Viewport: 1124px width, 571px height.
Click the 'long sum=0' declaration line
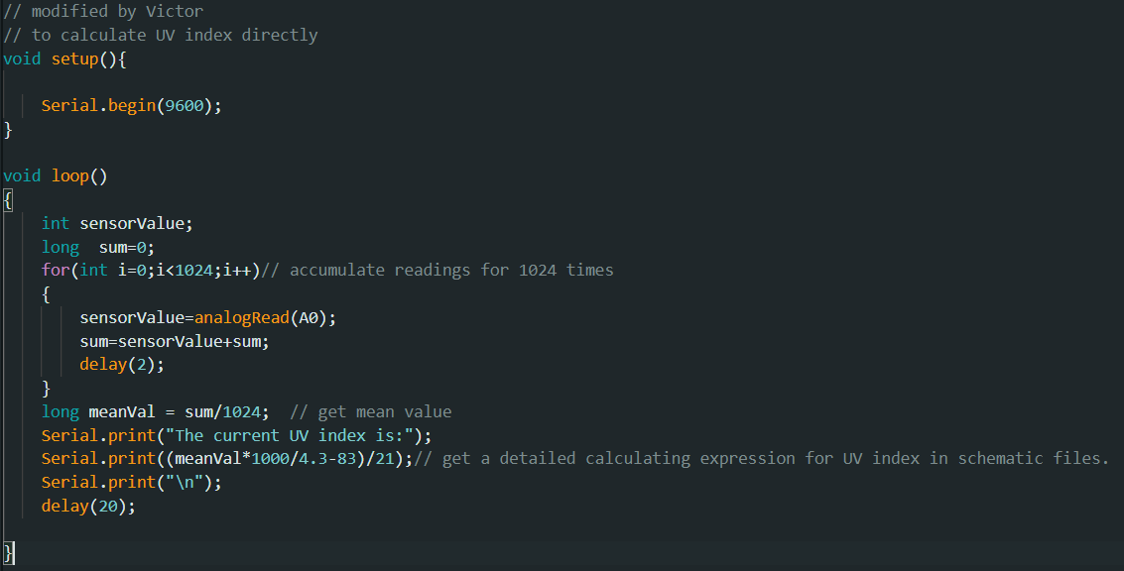[98, 247]
